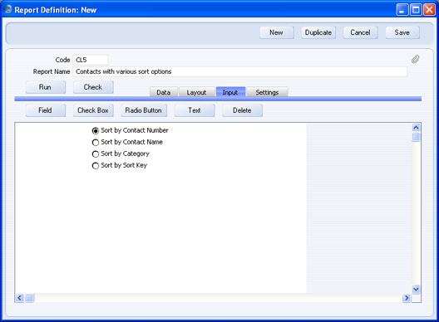This screenshot has width=439, height=322.
Task: Run the report
Action: pos(46,87)
